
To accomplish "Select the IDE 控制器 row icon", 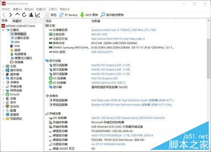I will point(51,118).
